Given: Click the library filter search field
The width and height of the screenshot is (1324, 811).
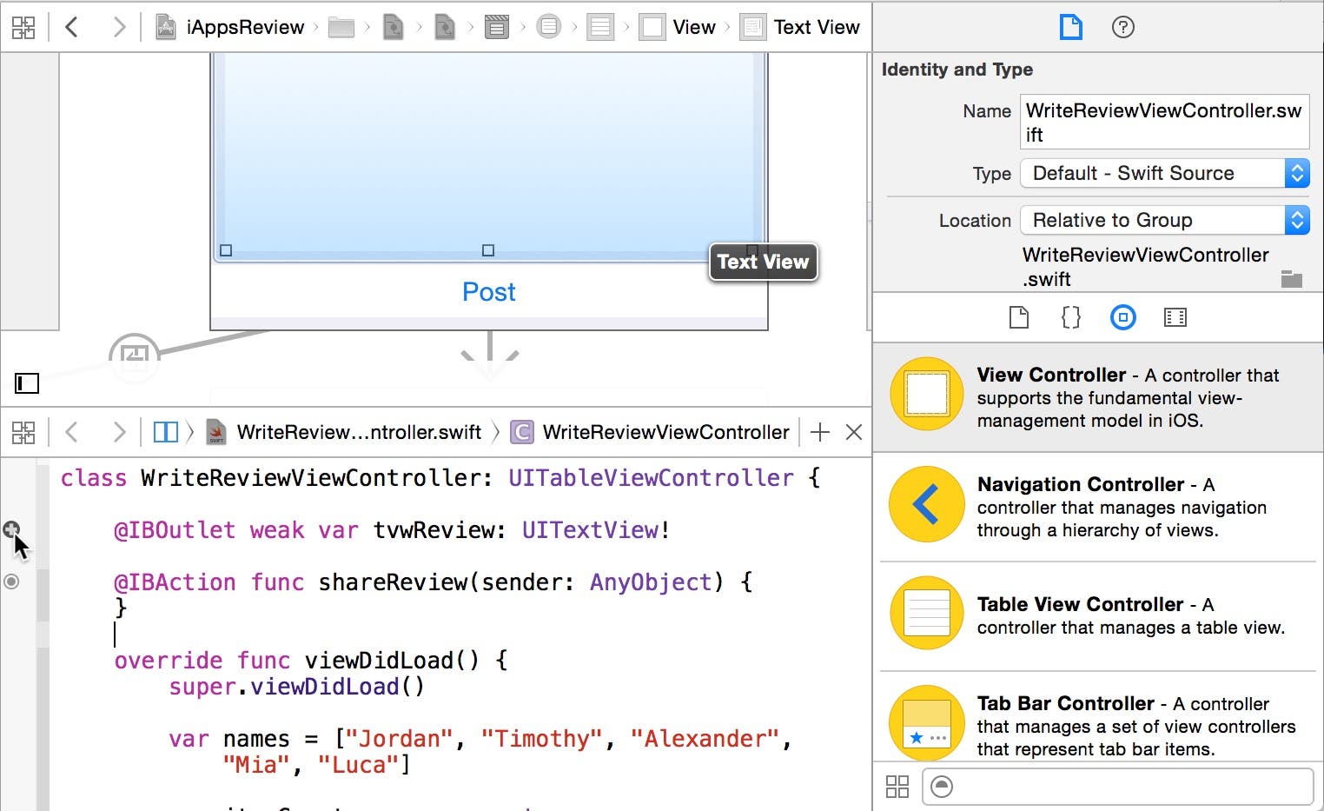Looking at the screenshot, I should click(x=1129, y=787).
